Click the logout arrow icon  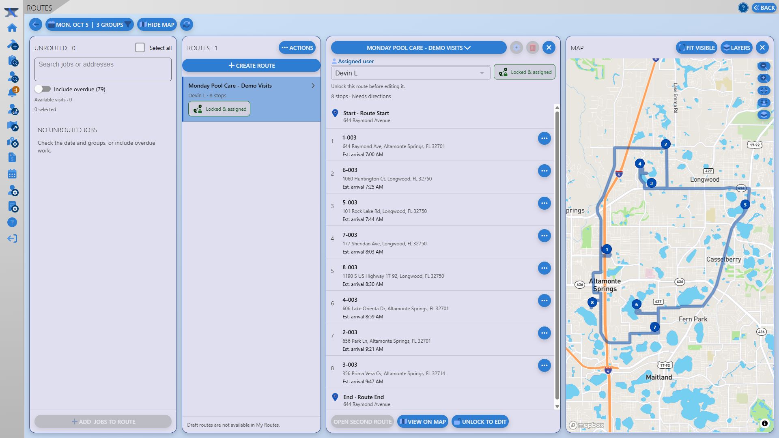[12, 238]
